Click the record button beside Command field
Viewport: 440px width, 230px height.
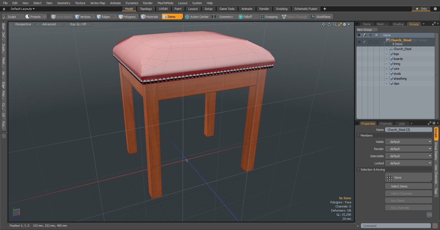click(x=435, y=226)
